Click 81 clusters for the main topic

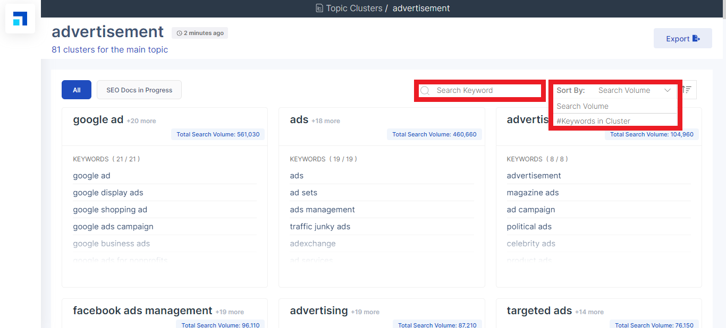[110, 49]
